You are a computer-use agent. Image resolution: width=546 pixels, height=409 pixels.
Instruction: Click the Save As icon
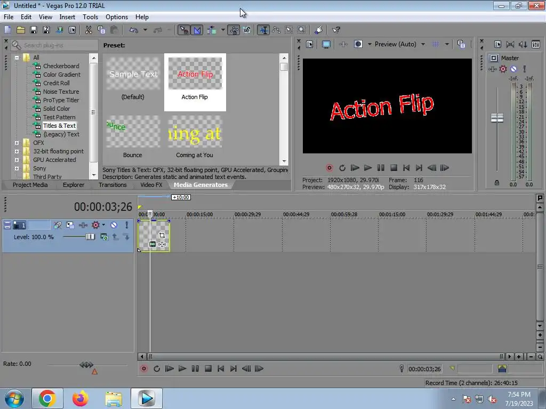click(x=46, y=30)
